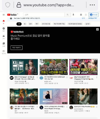Select the black 'All' filter chip
This screenshot has height=119, width=100.
tap(19, 24)
